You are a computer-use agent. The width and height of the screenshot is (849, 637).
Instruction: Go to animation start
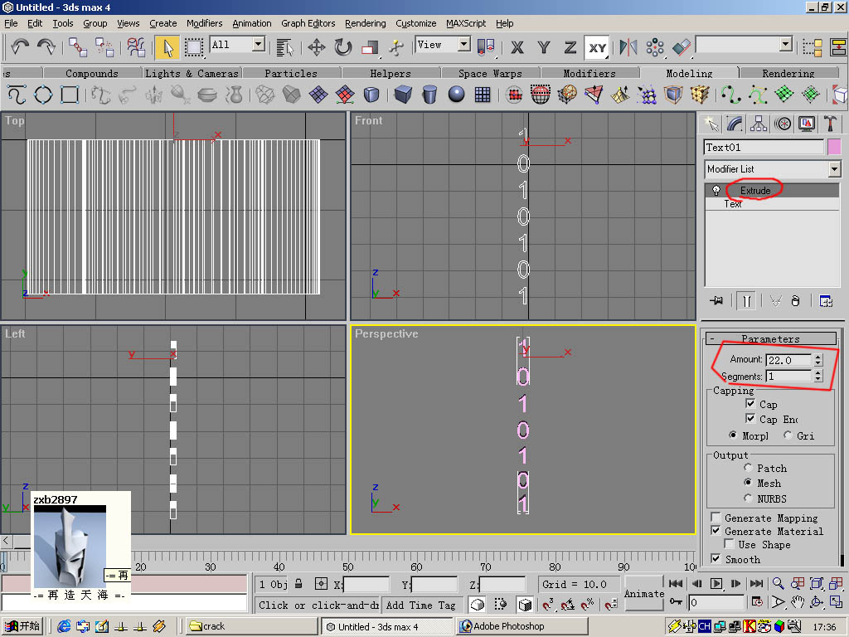[x=675, y=583]
